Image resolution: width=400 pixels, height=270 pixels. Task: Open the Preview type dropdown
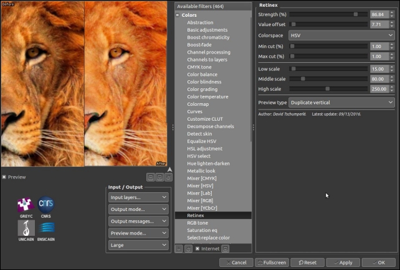pyautogui.click(x=341, y=103)
